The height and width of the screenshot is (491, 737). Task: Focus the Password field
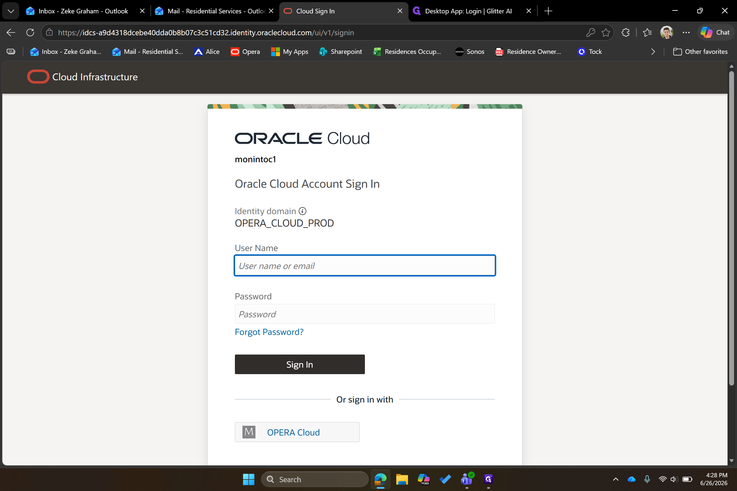(365, 314)
